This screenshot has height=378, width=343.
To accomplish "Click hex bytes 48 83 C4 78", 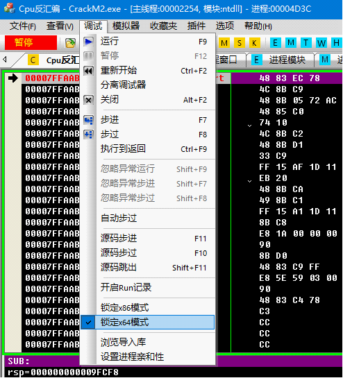I will point(290,300).
